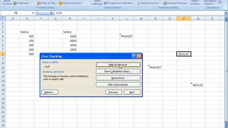Go to Previous error
The image size is (228, 128).
coord(113,92)
